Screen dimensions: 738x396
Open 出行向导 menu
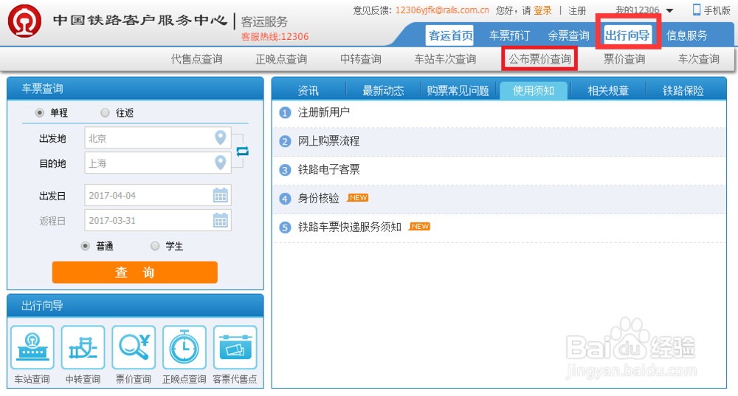tap(627, 35)
